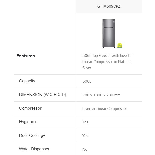Screen dimensions: 155x155
Task: Click the refrigerator product image
Action: 109,34
